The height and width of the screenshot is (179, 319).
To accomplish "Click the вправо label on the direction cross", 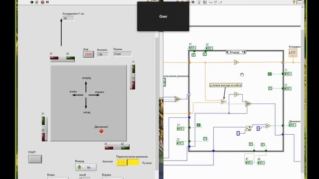I will pos(100,92).
